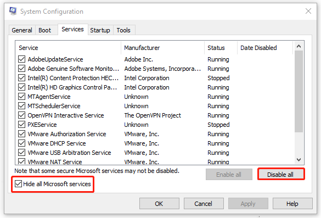Toggle VMware USB Arbitration Service checkbox
The height and width of the screenshot is (218, 321).
(22, 153)
